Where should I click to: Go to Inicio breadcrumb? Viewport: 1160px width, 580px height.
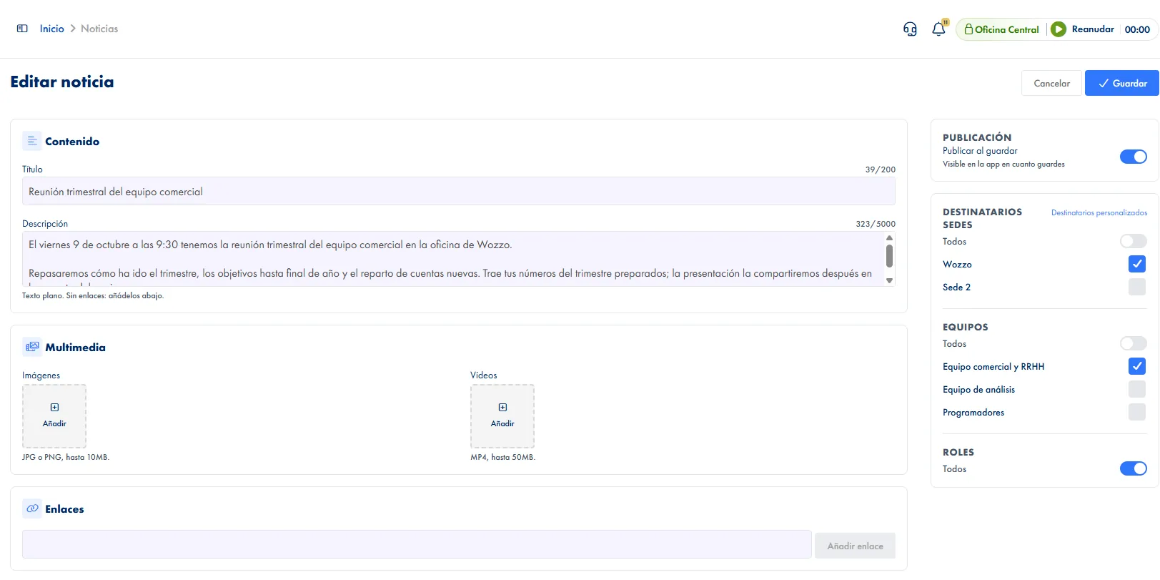(x=52, y=29)
